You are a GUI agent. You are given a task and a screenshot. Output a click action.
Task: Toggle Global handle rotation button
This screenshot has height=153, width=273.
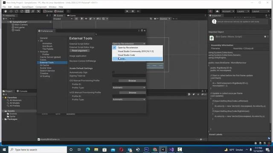pos(59,11)
